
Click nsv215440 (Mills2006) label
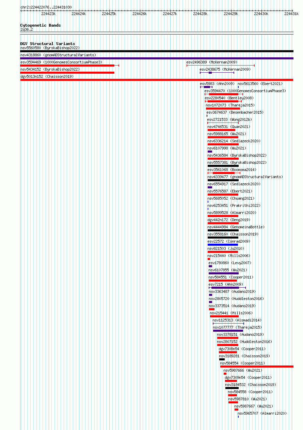pyautogui.click(x=229, y=256)
